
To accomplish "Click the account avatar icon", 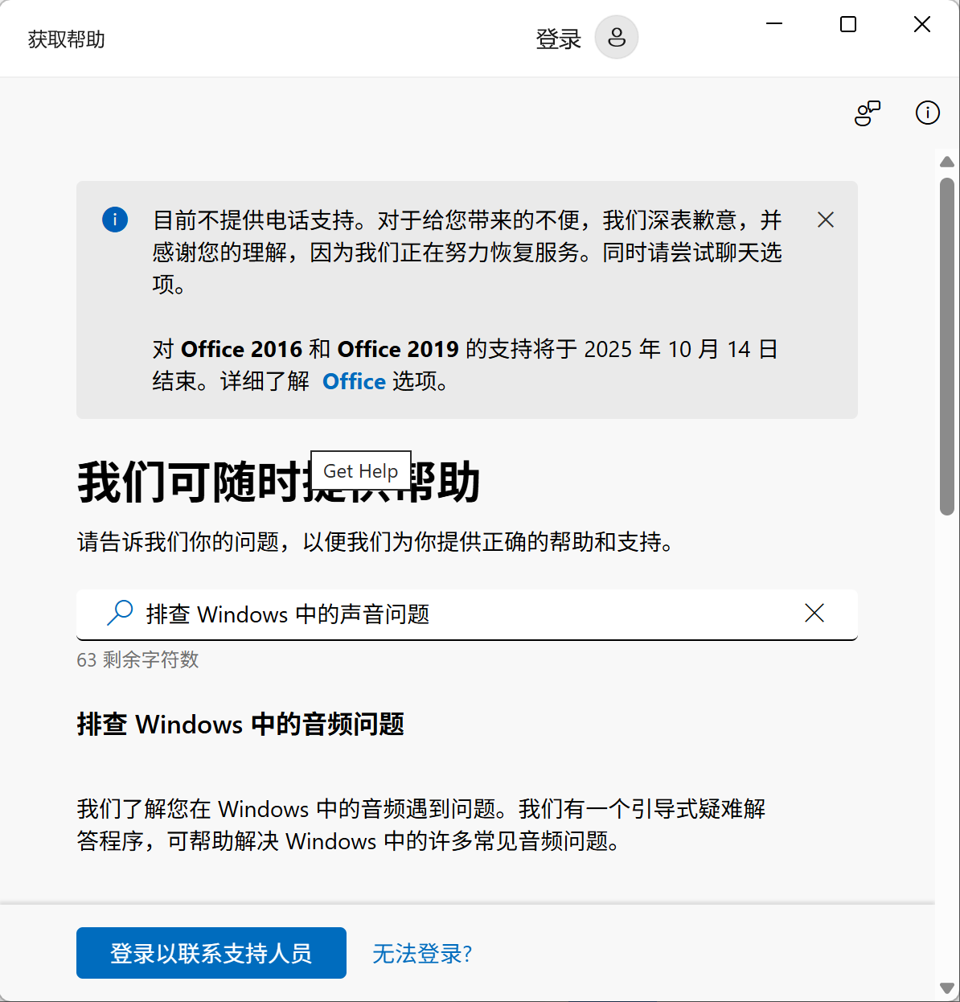I will [616, 38].
